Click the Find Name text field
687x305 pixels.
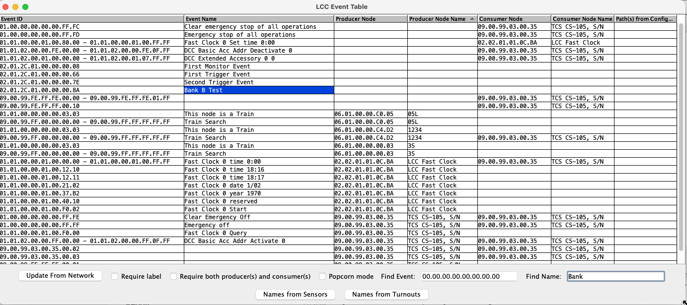pos(615,276)
